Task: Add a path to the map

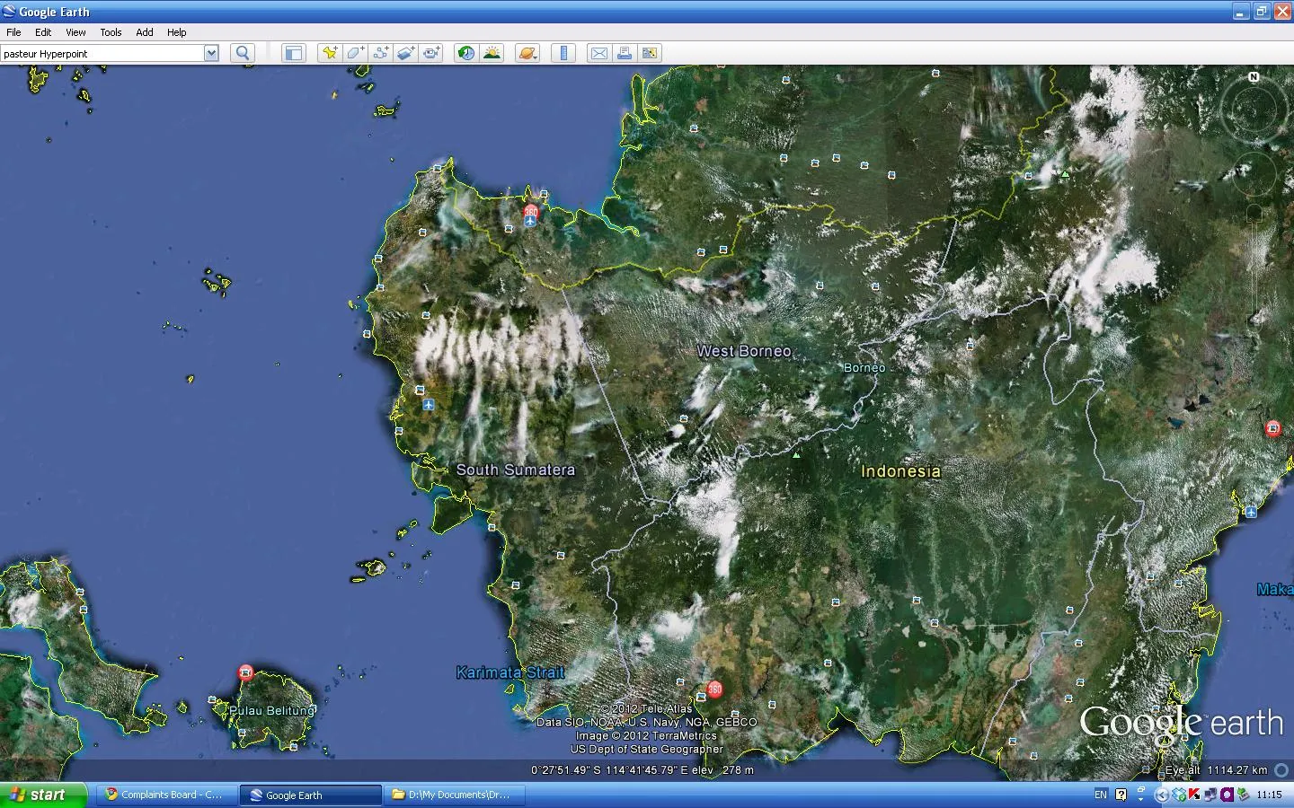Action: [x=380, y=53]
